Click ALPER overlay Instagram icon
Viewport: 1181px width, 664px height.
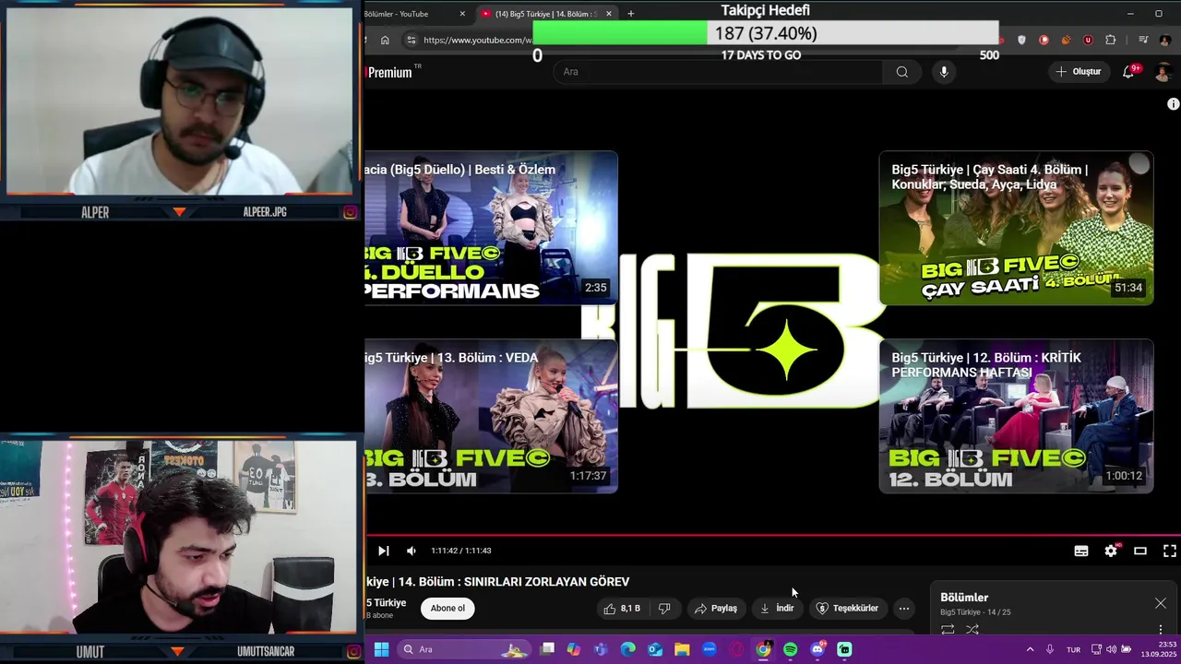coord(351,212)
